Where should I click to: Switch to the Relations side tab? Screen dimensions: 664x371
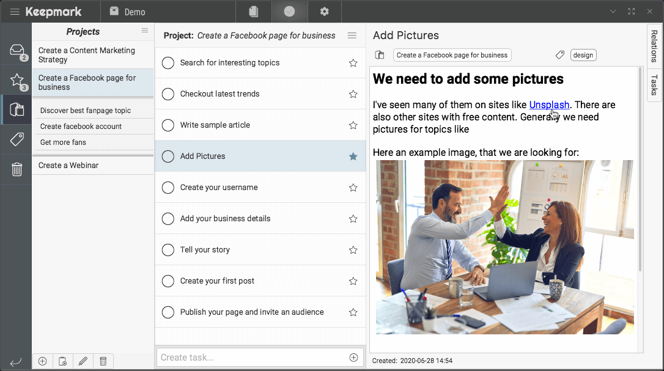click(x=654, y=46)
